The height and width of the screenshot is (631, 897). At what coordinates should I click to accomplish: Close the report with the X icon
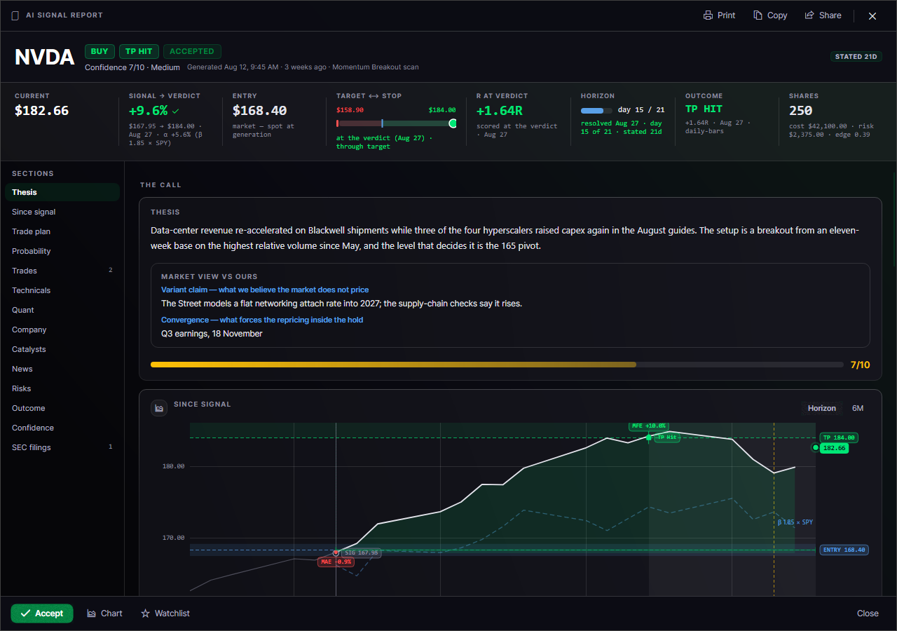[872, 15]
